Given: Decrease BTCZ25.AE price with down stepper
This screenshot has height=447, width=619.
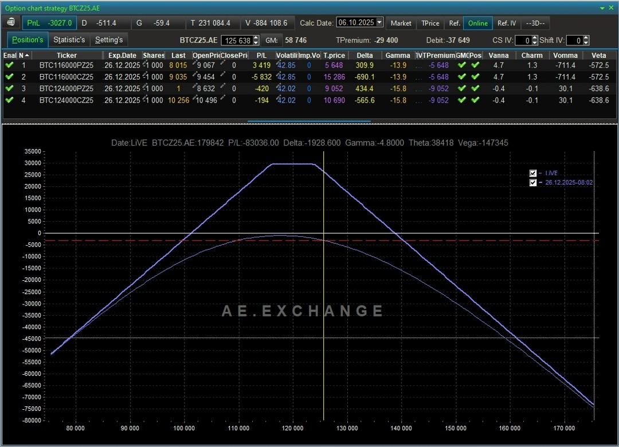Looking at the screenshot, I should coord(256,42).
